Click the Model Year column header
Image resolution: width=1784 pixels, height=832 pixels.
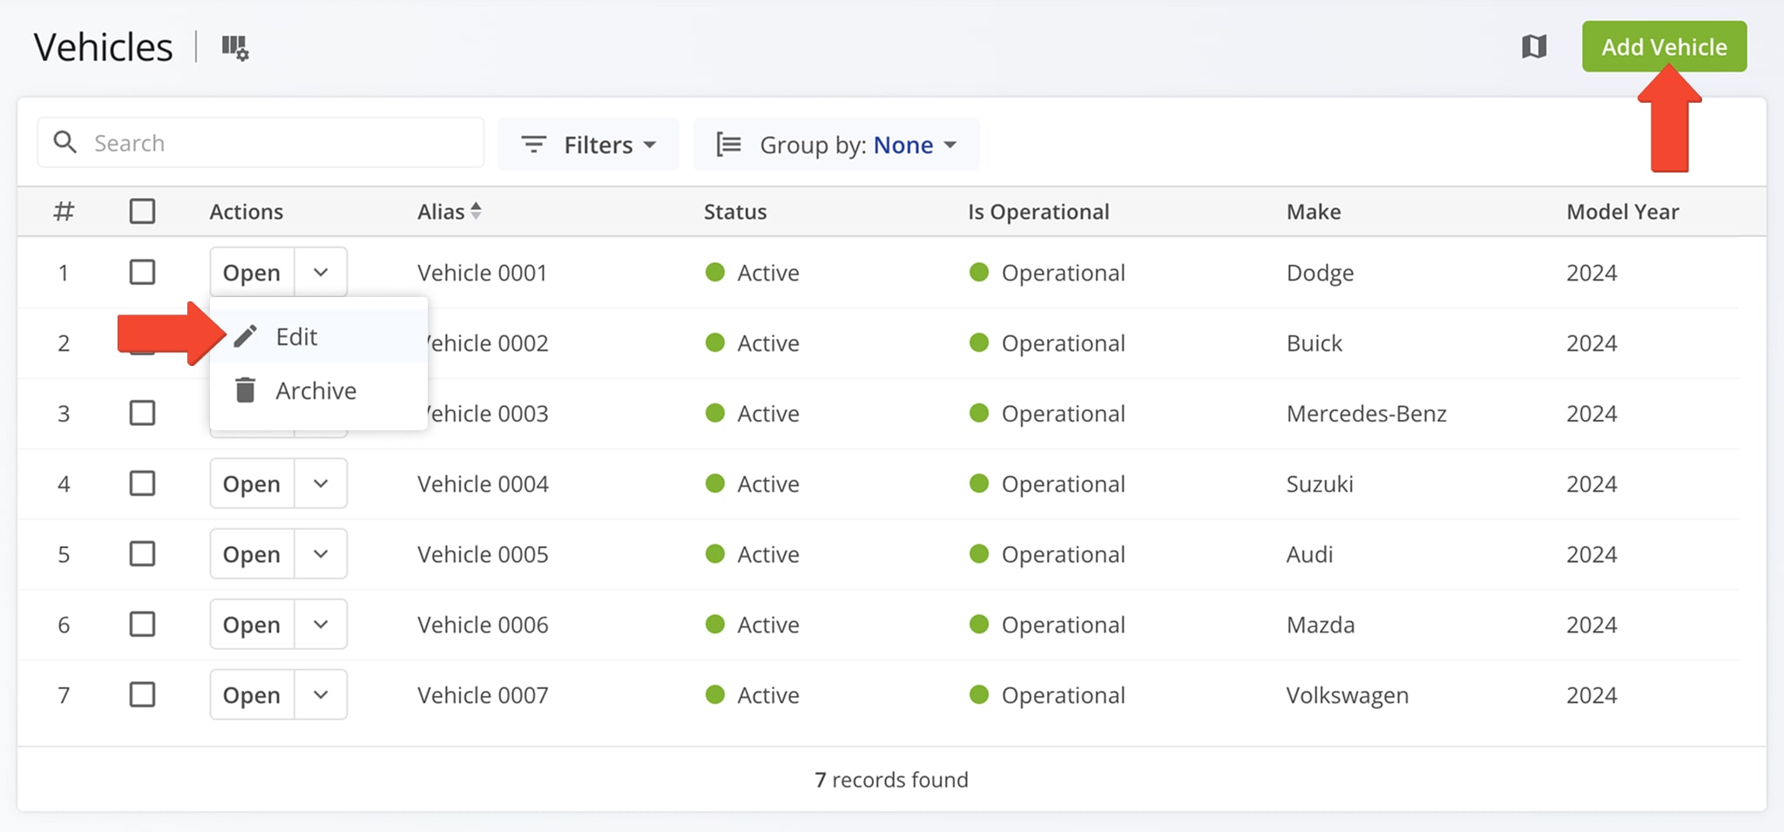tap(1623, 212)
